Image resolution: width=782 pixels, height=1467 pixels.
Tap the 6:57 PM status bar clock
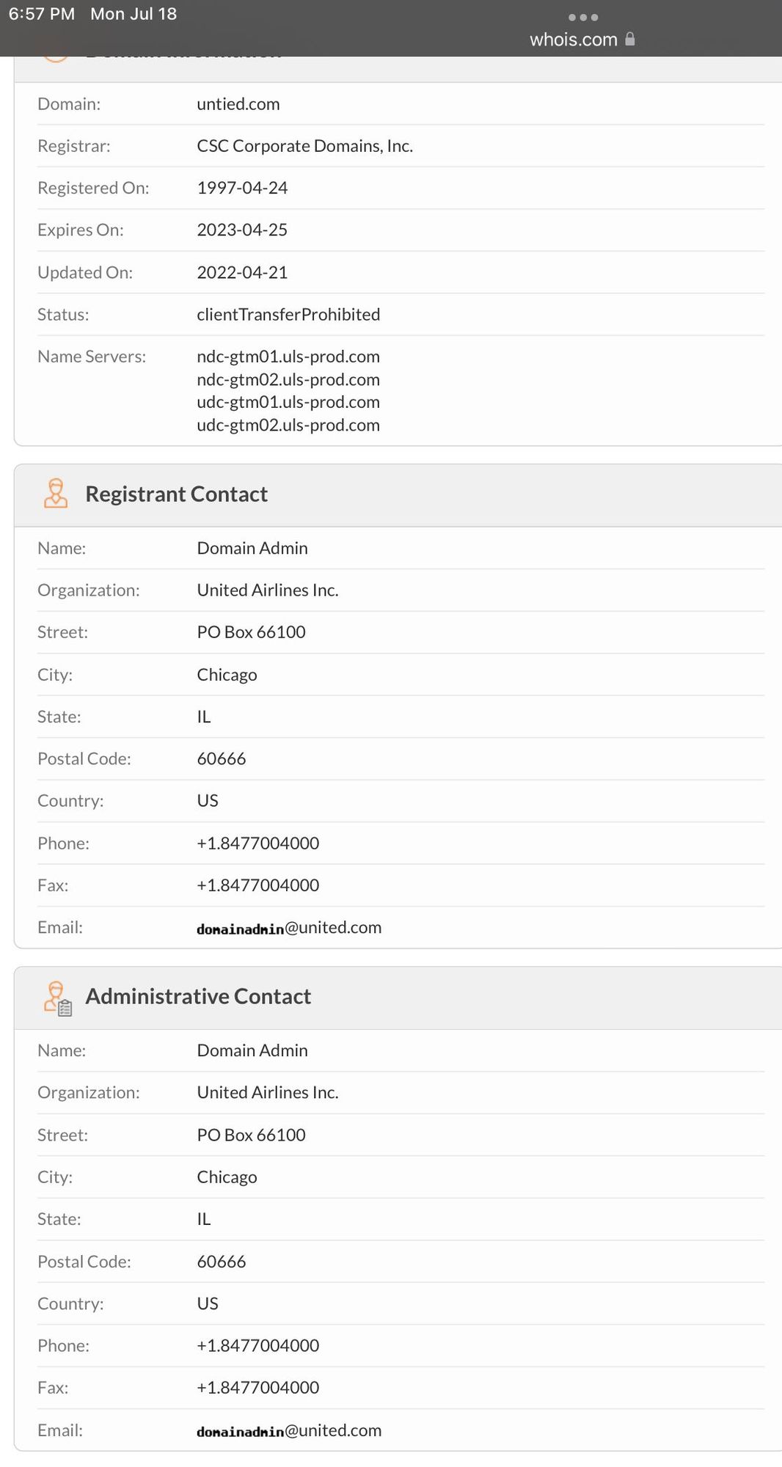coord(41,14)
